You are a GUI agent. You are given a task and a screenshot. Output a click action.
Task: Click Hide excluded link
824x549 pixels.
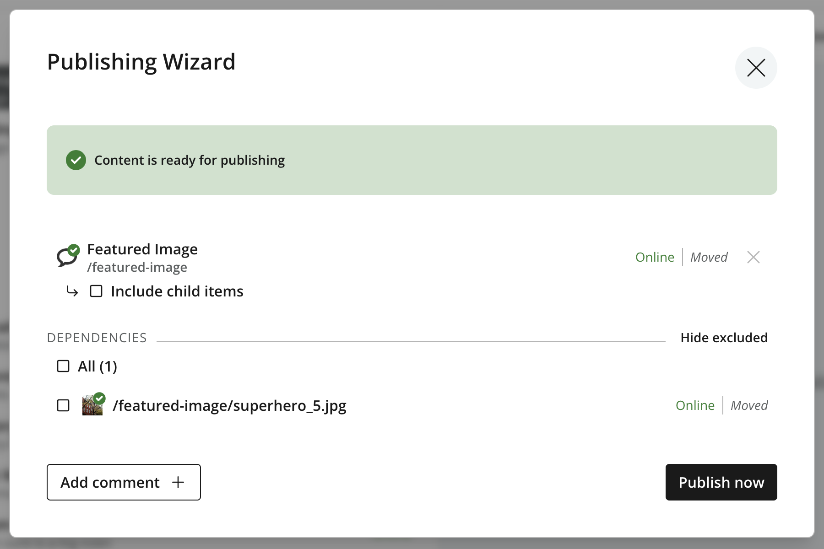coord(724,338)
